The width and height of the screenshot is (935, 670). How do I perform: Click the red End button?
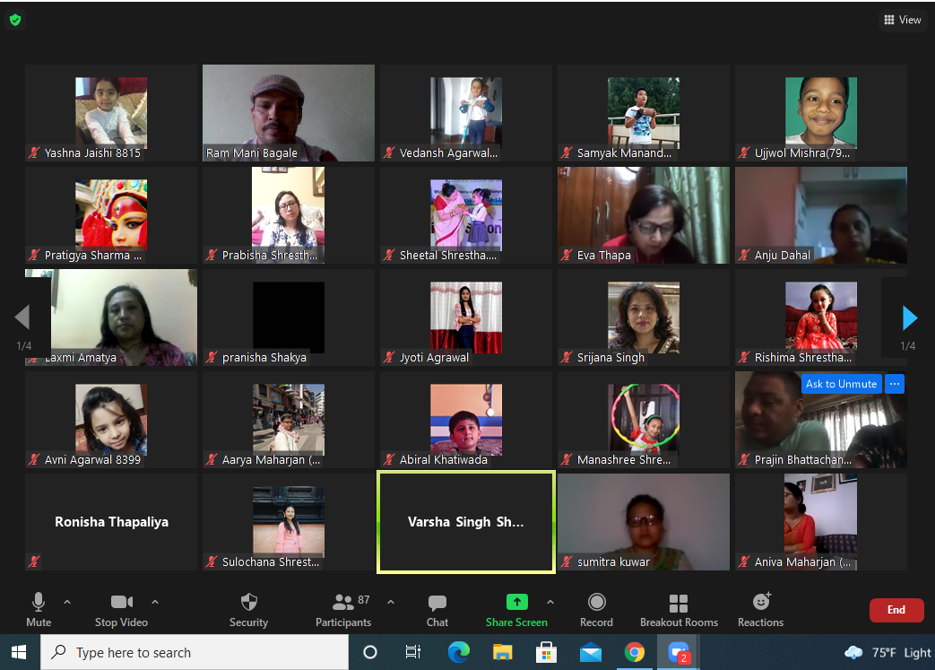coord(896,610)
